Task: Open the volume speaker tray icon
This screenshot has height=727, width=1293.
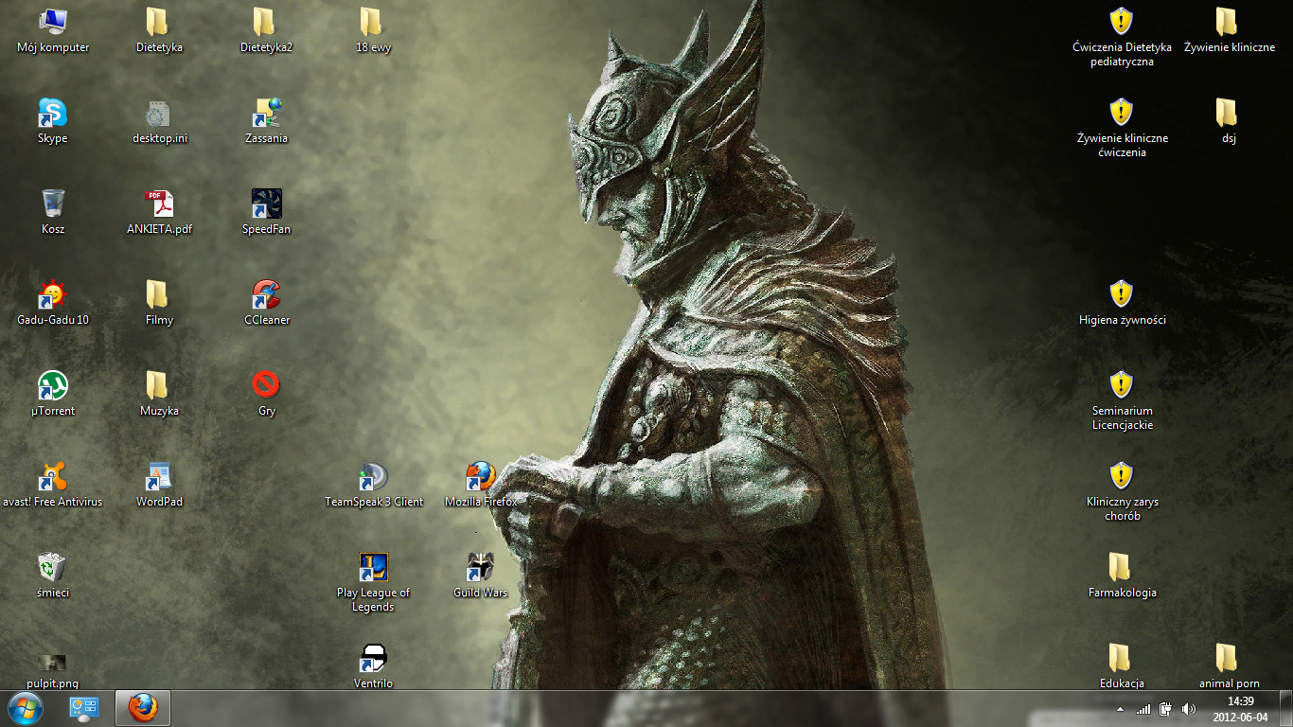Action: (1189, 709)
